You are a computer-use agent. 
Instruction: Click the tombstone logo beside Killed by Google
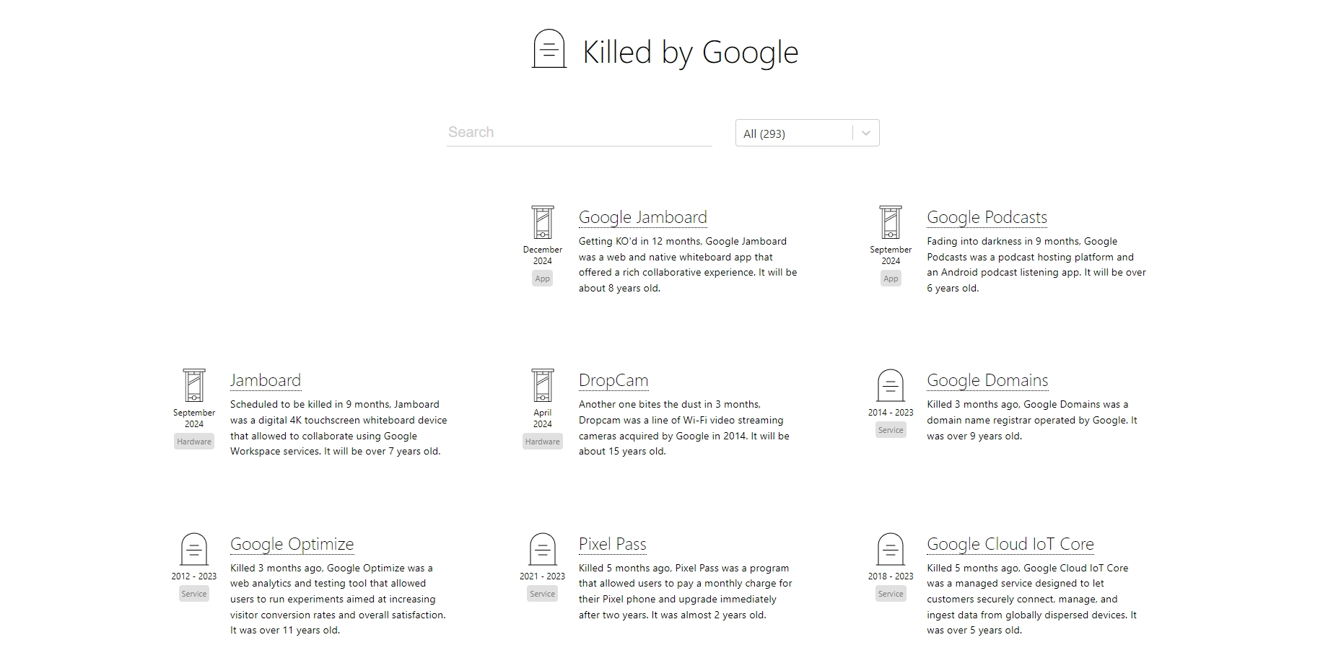[549, 49]
